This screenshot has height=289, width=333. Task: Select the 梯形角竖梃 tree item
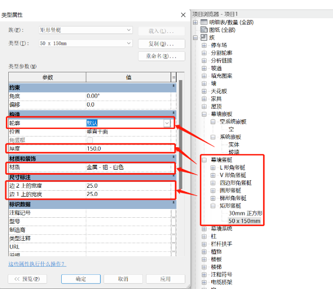(x=233, y=198)
